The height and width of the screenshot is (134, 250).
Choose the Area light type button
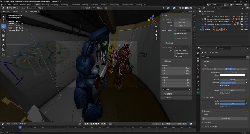pyautogui.click(x=242, y=69)
